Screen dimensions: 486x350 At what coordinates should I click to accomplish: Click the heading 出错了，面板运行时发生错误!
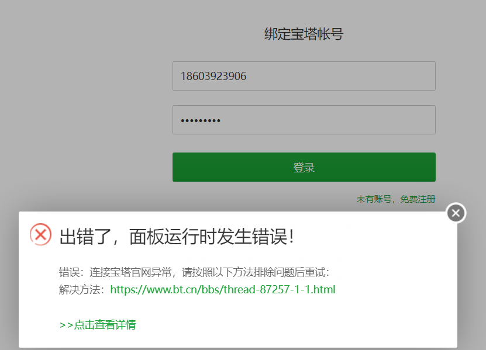[177, 237]
